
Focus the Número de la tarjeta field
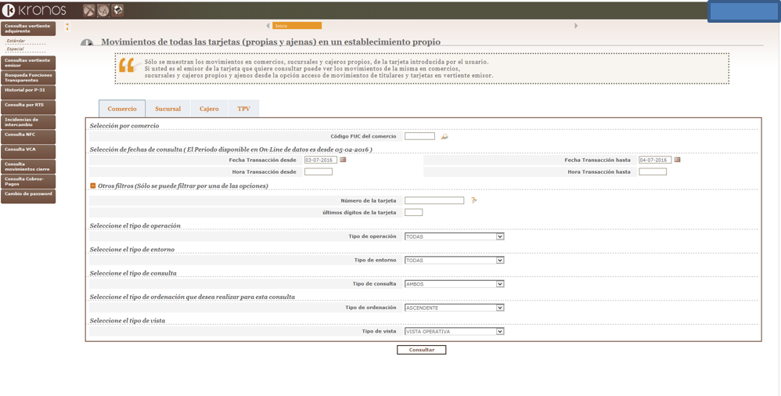coord(434,200)
